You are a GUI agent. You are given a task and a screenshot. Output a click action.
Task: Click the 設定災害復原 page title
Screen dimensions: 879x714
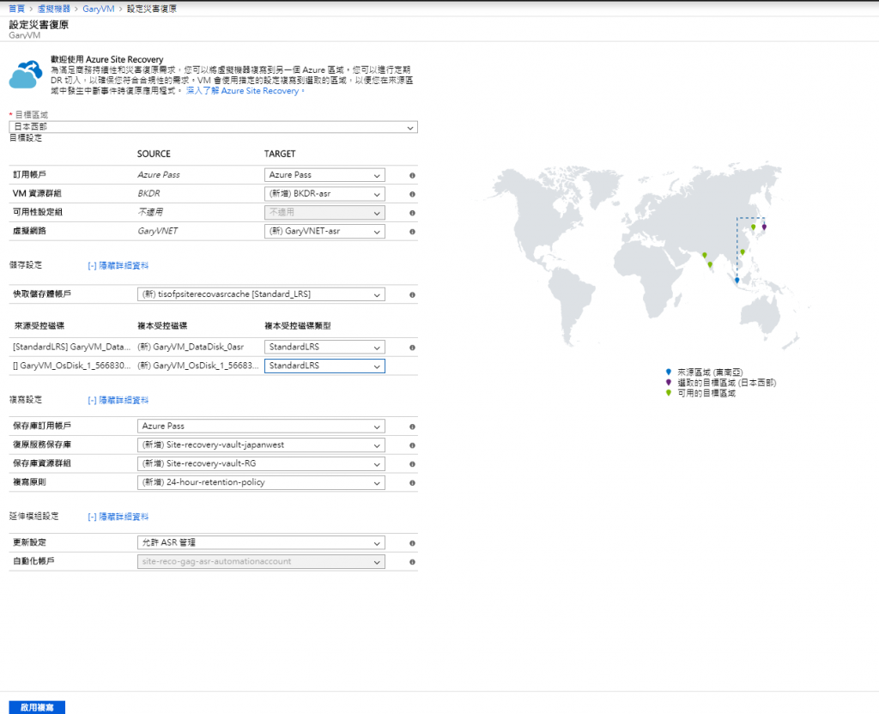[x=39, y=25]
